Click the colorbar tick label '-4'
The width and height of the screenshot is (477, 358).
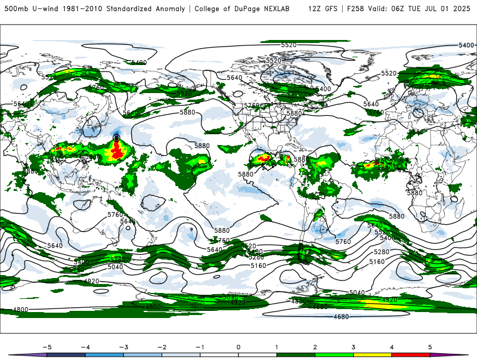pos(85,347)
